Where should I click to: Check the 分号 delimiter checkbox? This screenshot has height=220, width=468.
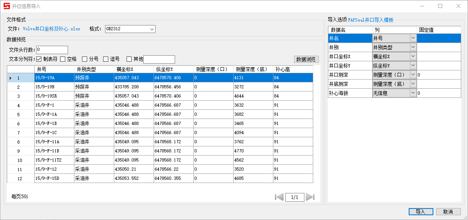tap(85, 59)
